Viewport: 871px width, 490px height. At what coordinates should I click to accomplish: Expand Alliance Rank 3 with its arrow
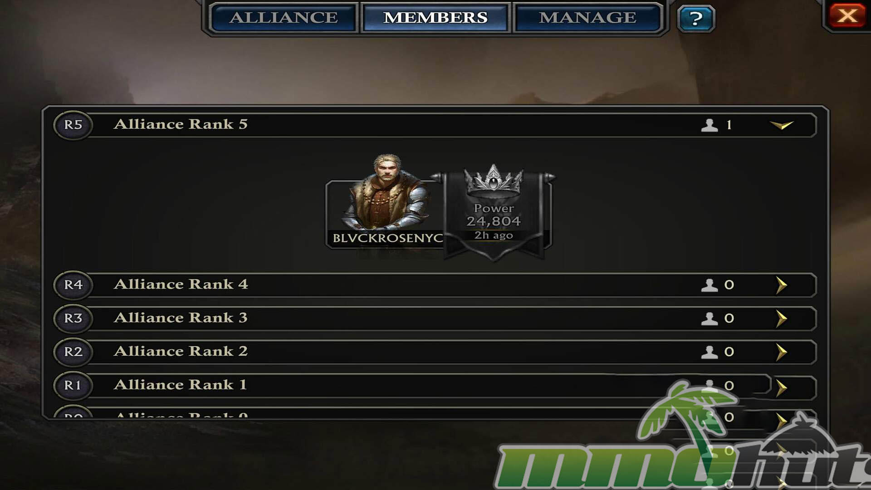pos(781,318)
